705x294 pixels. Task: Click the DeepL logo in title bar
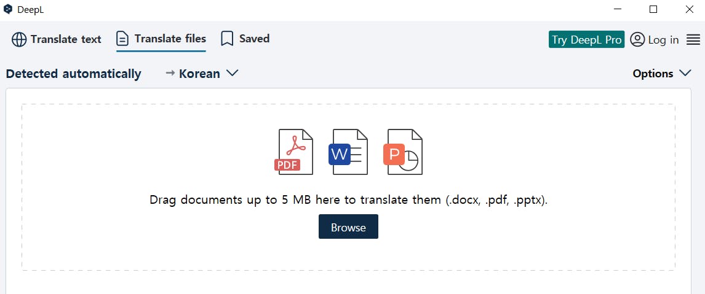point(8,9)
